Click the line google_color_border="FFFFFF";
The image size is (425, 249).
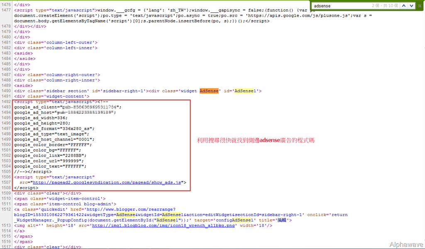(53, 145)
